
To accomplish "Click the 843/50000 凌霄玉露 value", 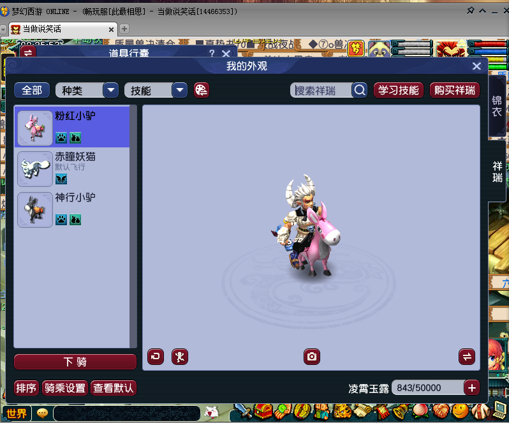I will [x=428, y=388].
